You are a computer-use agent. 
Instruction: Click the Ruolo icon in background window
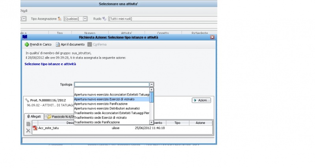[x=104, y=18]
